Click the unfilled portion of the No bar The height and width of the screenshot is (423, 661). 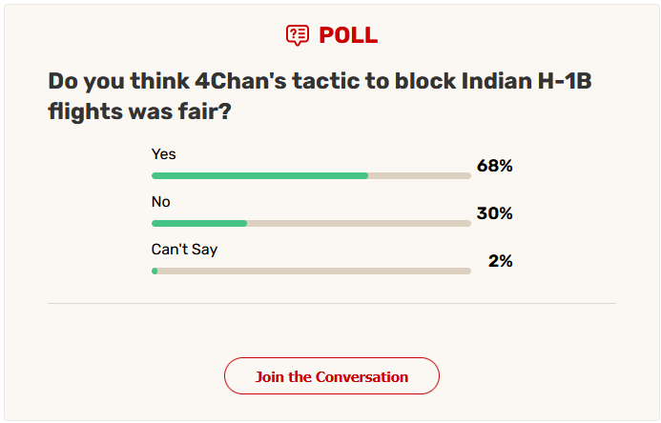pyautogui.click(x=360, y=224)
